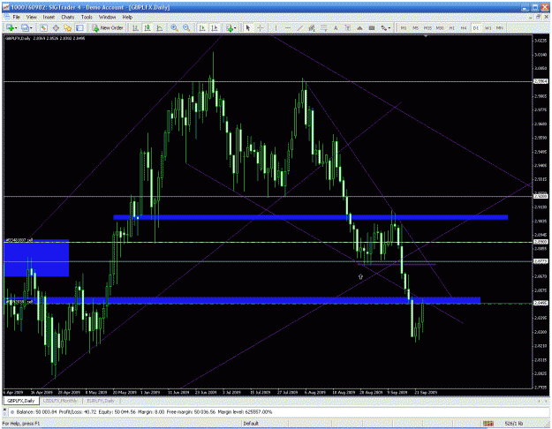
Task: Select the GBPLFX,Daily chart tab
Action: (x=21, y=401)
